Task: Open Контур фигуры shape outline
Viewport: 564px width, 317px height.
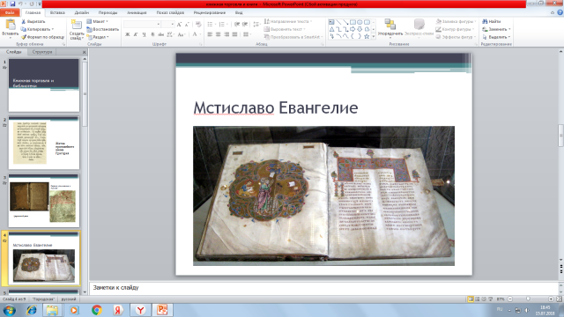Action: click(455, 29)
